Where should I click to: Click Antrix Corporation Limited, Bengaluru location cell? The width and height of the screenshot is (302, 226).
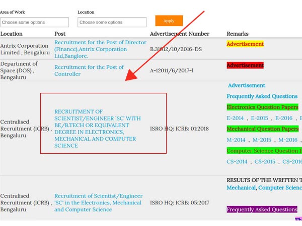[x=25, y=49]
